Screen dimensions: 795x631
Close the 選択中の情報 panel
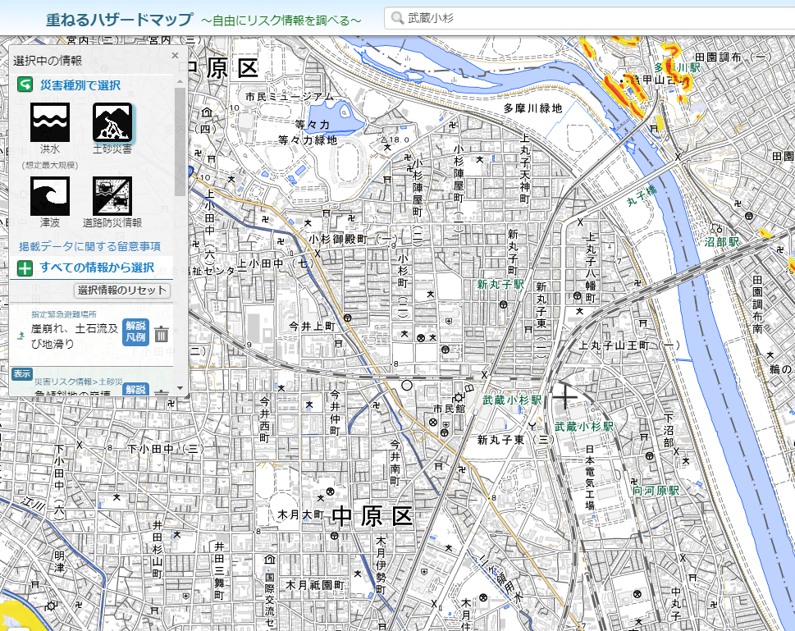pos(175,56)
